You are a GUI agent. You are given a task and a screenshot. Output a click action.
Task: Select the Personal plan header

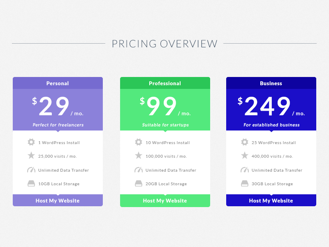pyautogui.click(x=58, y=83)
